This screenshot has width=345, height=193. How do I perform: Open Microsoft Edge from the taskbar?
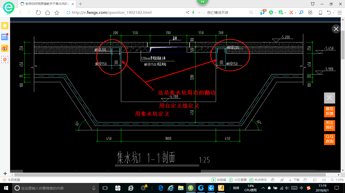point(160,188)
